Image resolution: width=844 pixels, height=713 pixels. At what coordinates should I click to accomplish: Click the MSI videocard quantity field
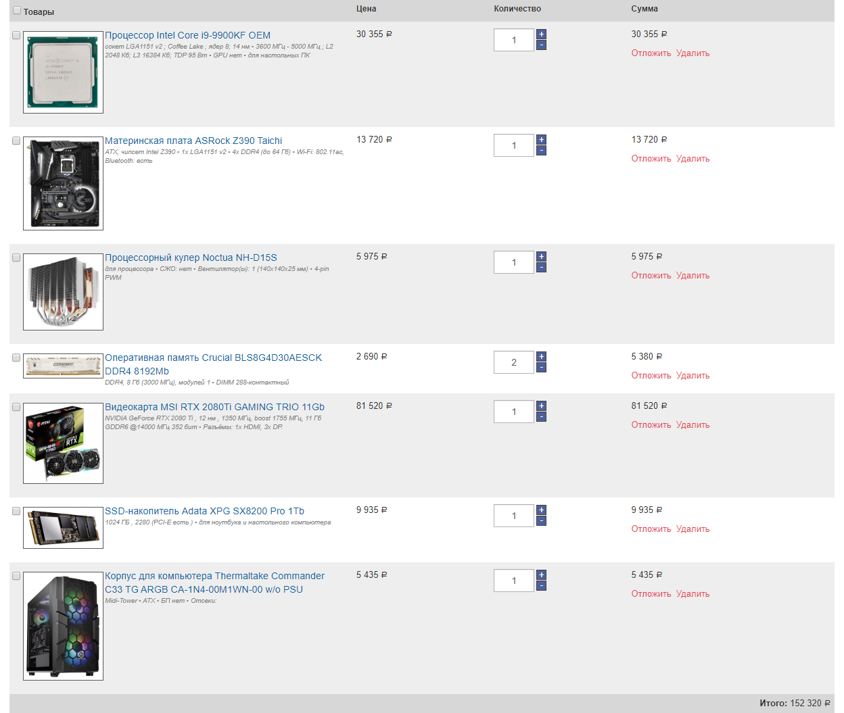[x=514, y=412]
